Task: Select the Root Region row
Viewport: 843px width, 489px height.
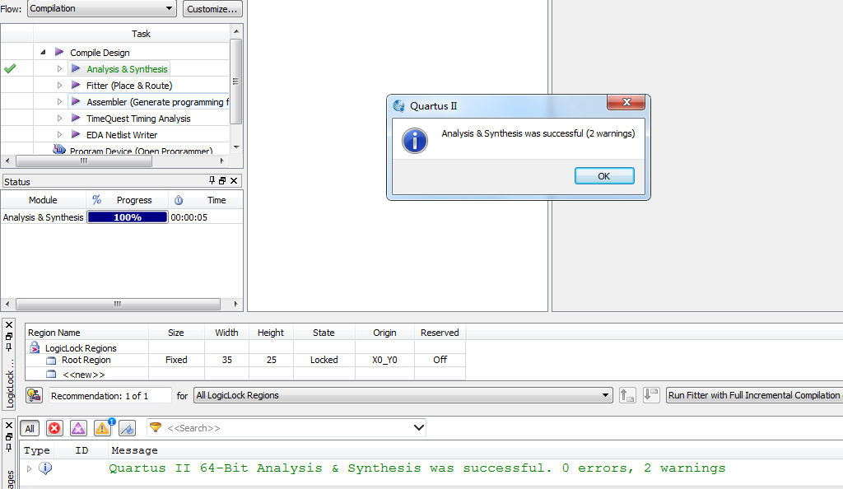Action: point(86,360)
